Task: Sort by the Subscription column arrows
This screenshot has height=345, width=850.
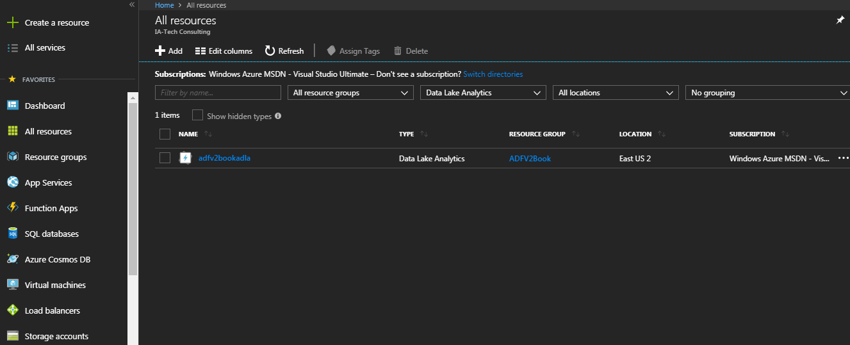Action: 785,134
